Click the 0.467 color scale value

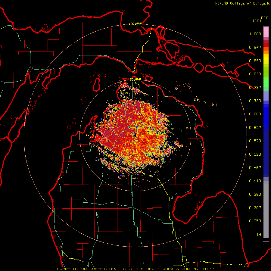pos(255,168)
